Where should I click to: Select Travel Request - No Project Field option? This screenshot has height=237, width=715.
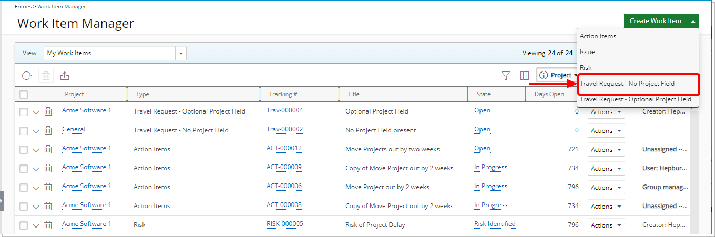coord(627,84)
